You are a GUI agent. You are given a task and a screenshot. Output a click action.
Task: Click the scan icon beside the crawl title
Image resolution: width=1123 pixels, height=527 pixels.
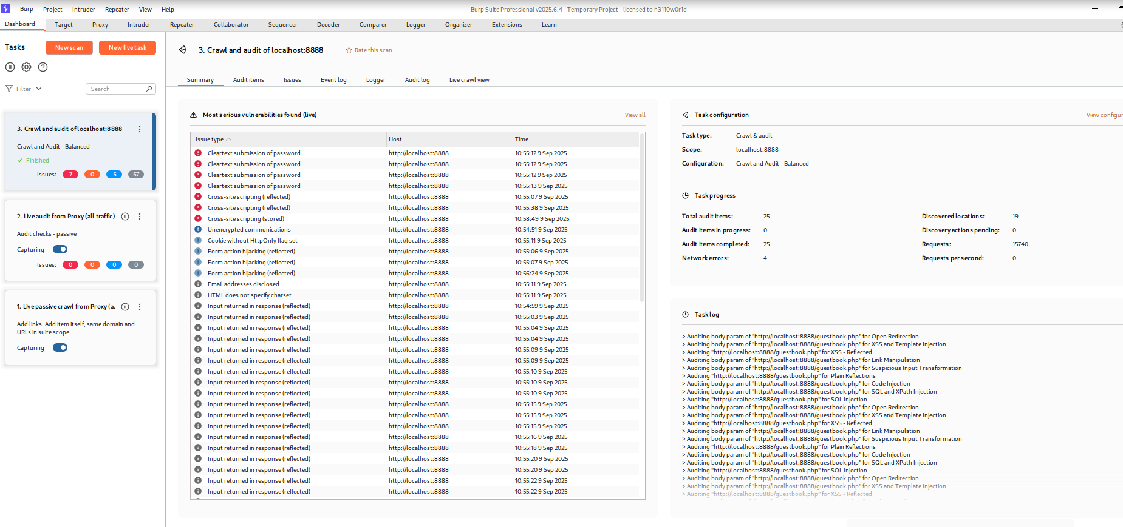pyautogui.click(x=182, y=50)
